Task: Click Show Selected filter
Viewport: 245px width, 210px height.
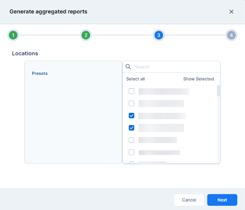Action: tap(198, 79)
